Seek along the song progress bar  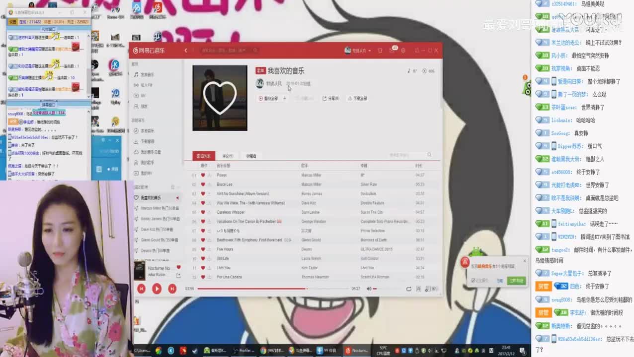coord(272,289)
